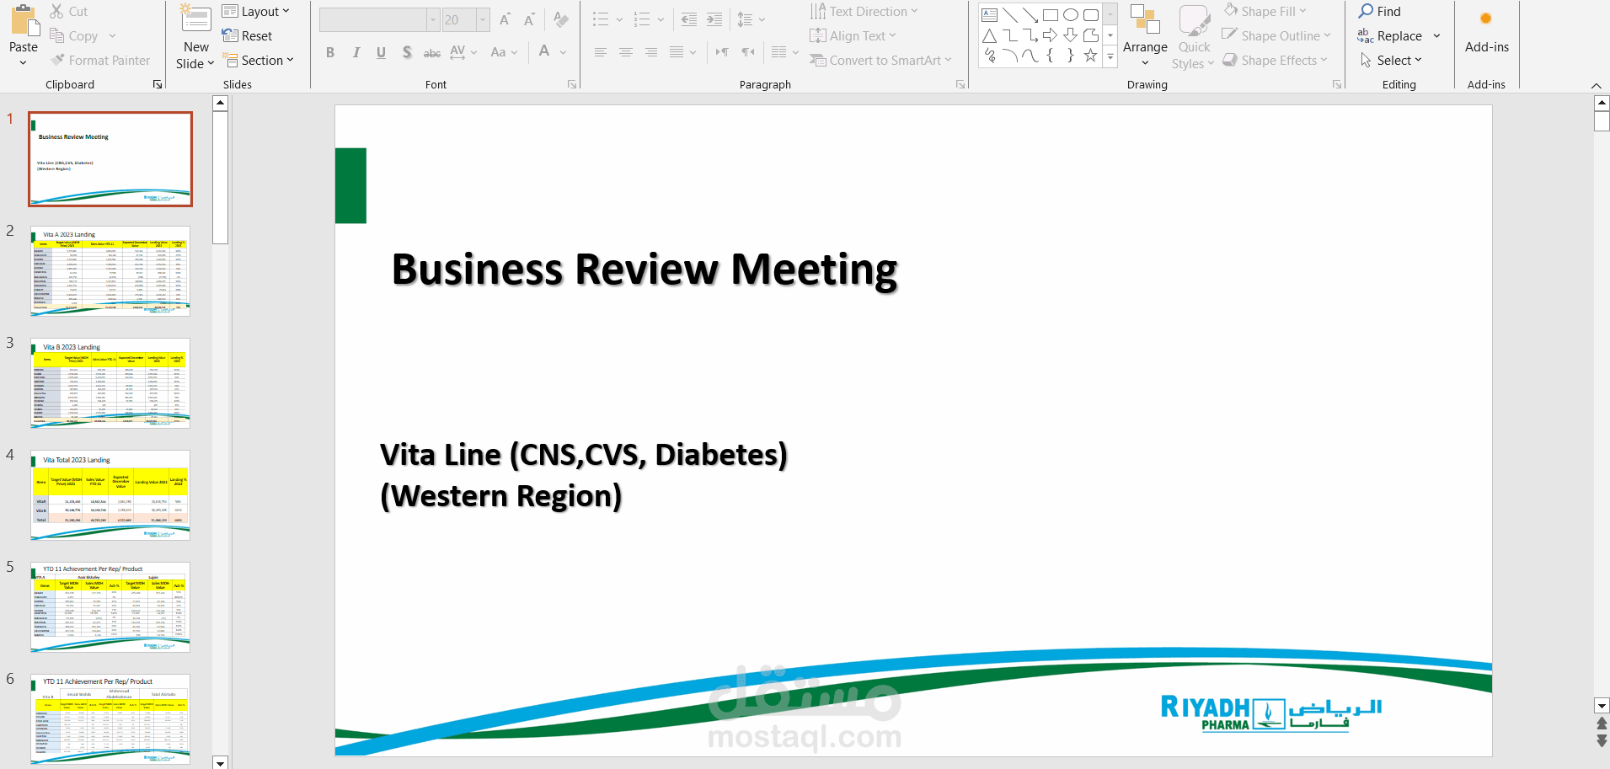Image resolution: width=1610 pixels, height=769 pixels.
Task: Set left-to-right text direction
Action: [x=722, y=52]
